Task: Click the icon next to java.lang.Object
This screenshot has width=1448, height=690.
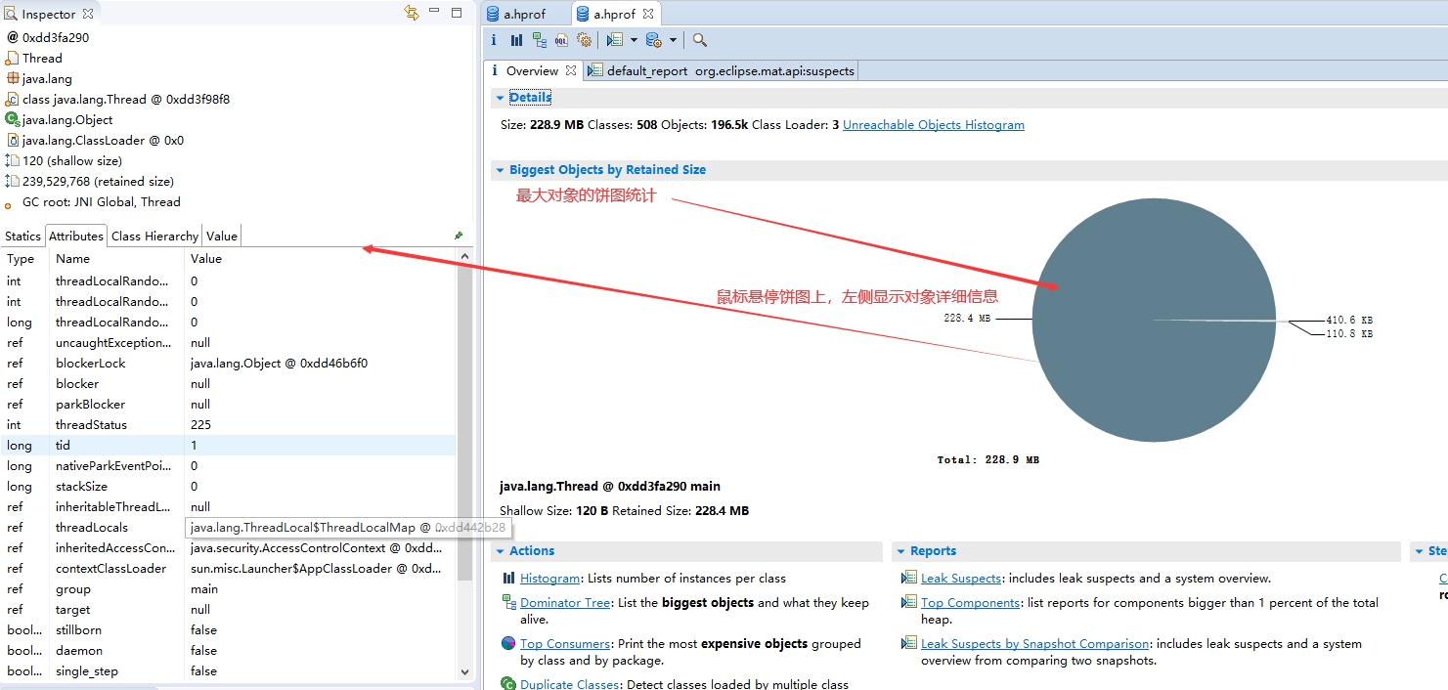Action: (x=12, y=119)
